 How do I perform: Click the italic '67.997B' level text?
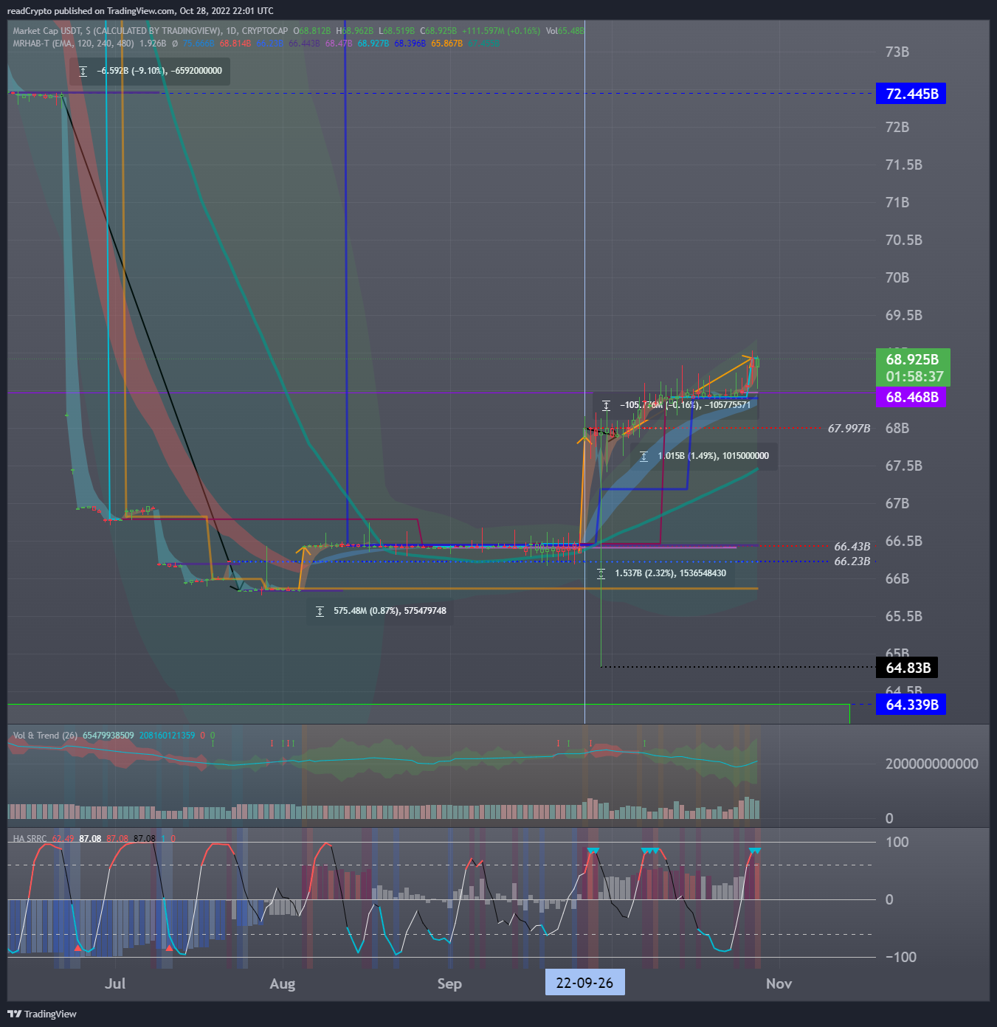849,428
